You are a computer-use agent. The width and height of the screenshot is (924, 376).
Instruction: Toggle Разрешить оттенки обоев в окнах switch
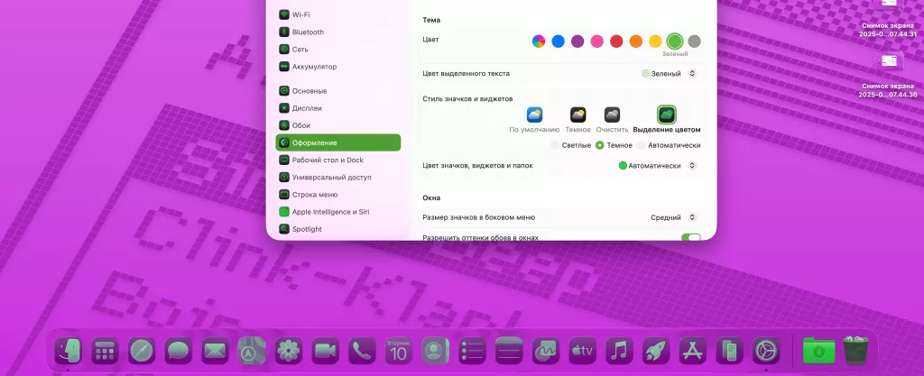691,238
